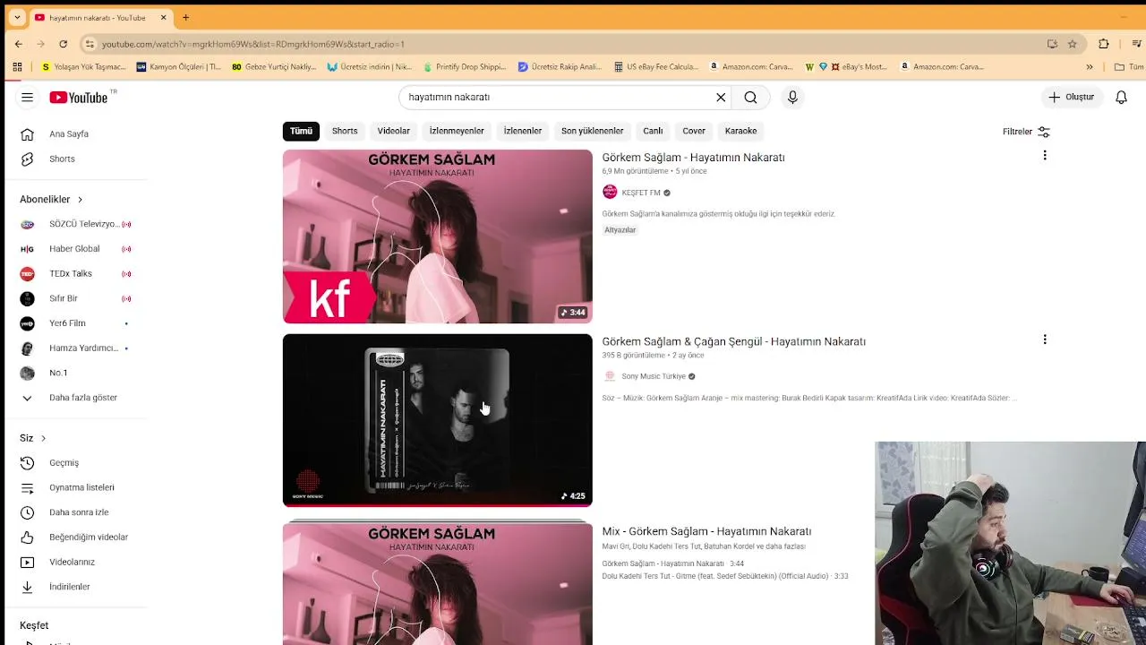
Task: Open more options for Sony Music video
Action: tap(1044, 340)
